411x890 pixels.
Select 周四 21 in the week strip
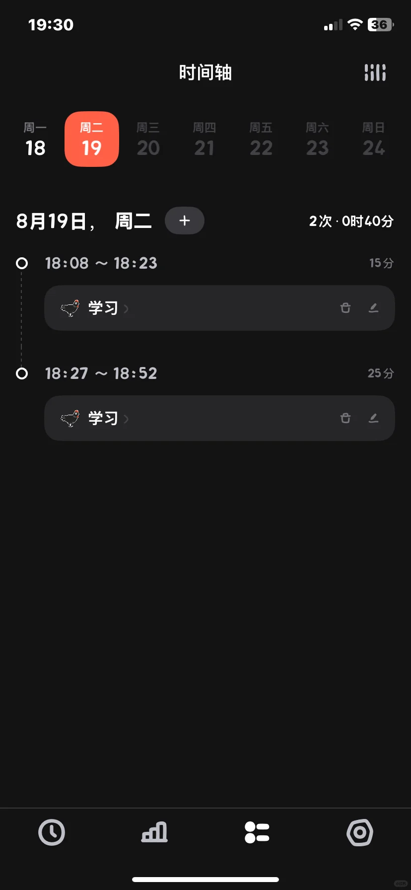tap(205, 140)
